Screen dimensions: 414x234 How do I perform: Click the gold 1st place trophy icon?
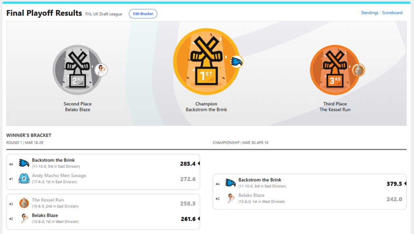pyautogui.click(x=206, y=65)
